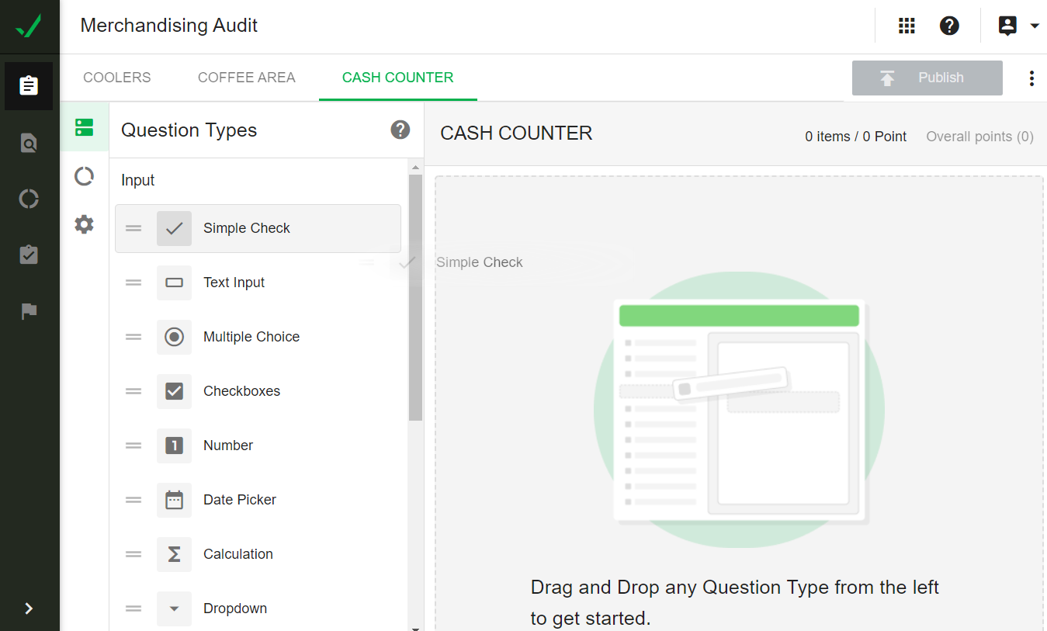Select the Date Picker question type

click(x=239, y=500)
